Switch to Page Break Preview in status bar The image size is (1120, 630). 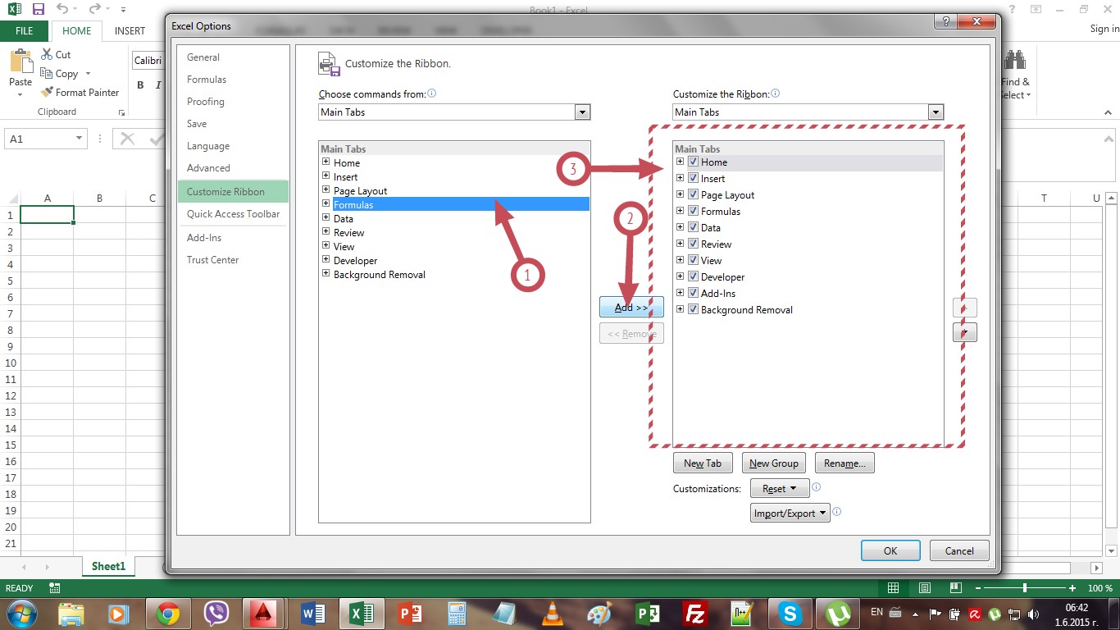coord(955,588)
